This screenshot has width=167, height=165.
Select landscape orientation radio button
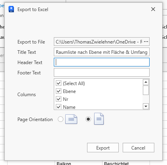(61, 119)
